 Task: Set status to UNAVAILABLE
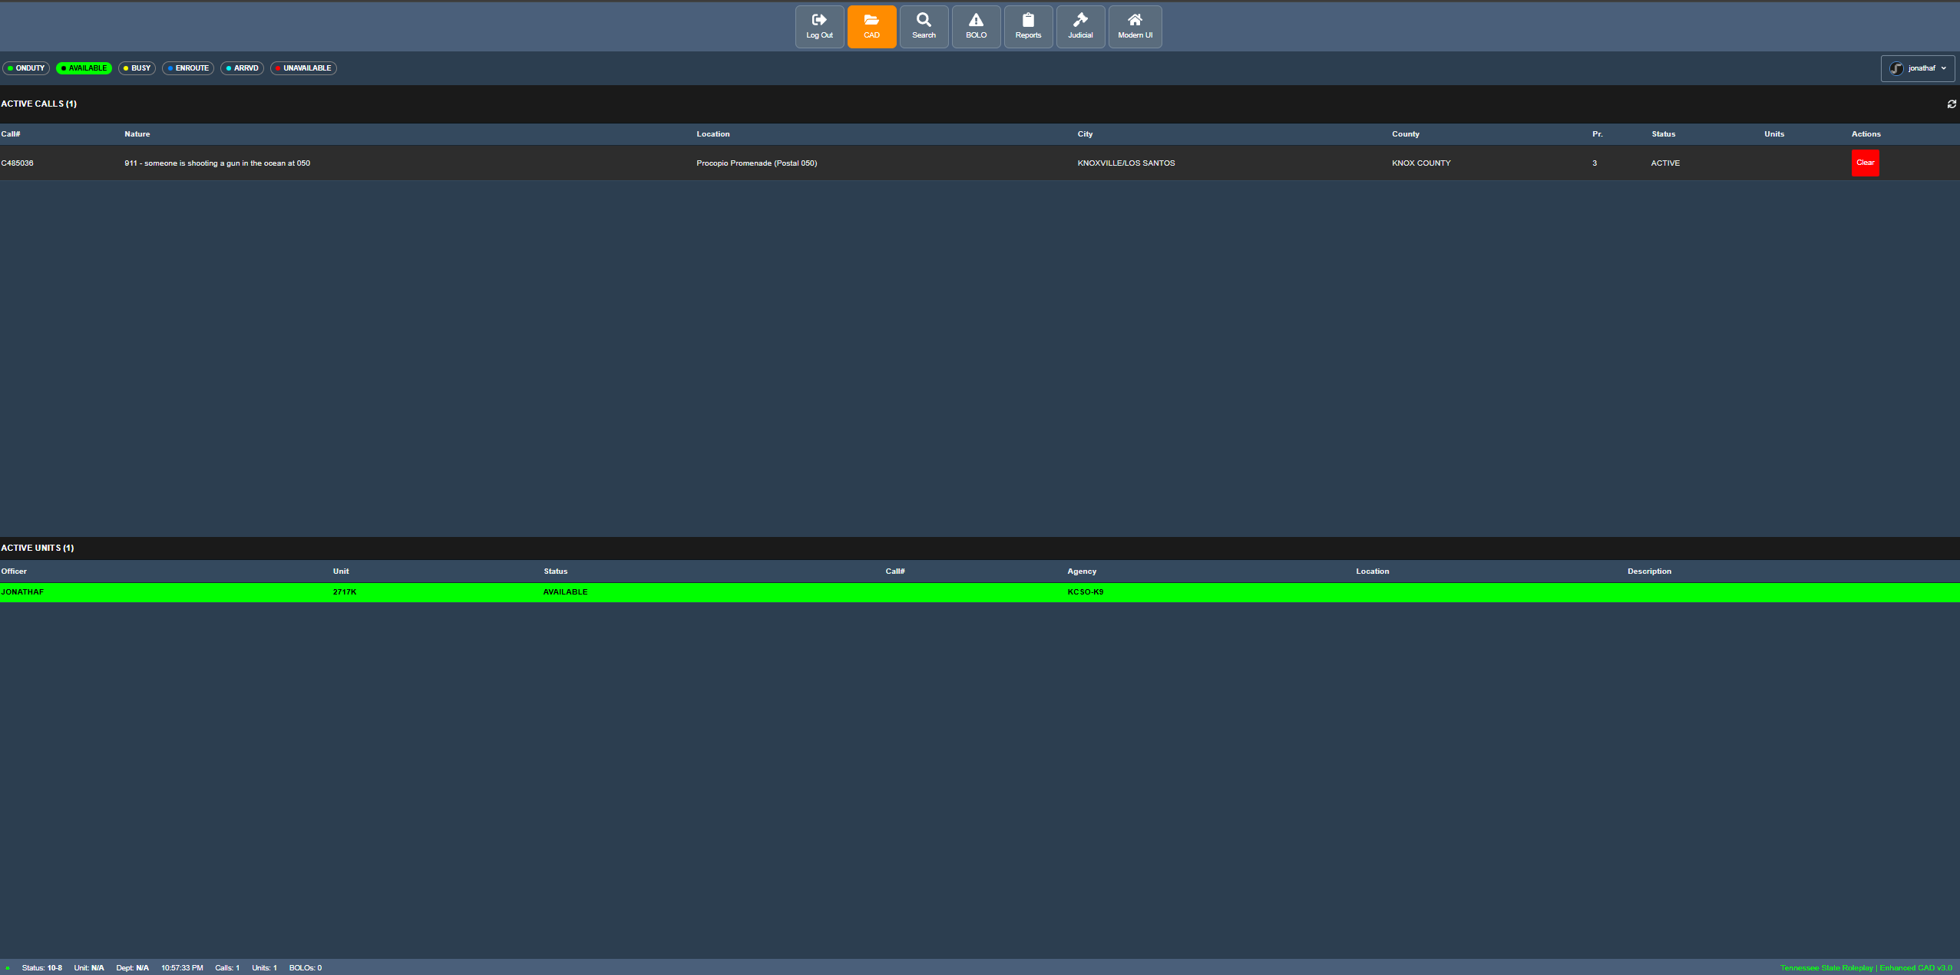[x=303, y=68]
